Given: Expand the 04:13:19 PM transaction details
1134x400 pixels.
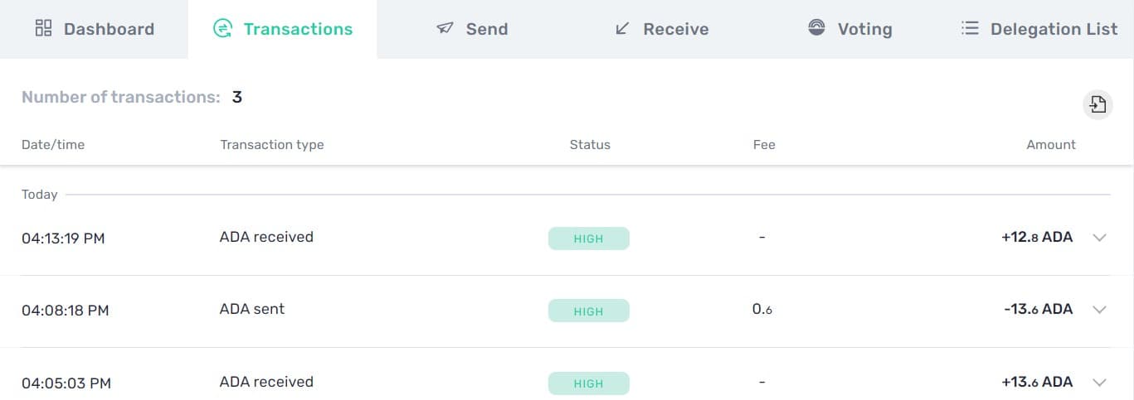Looking at the screenshot, I should click(x=1100, y=238).
